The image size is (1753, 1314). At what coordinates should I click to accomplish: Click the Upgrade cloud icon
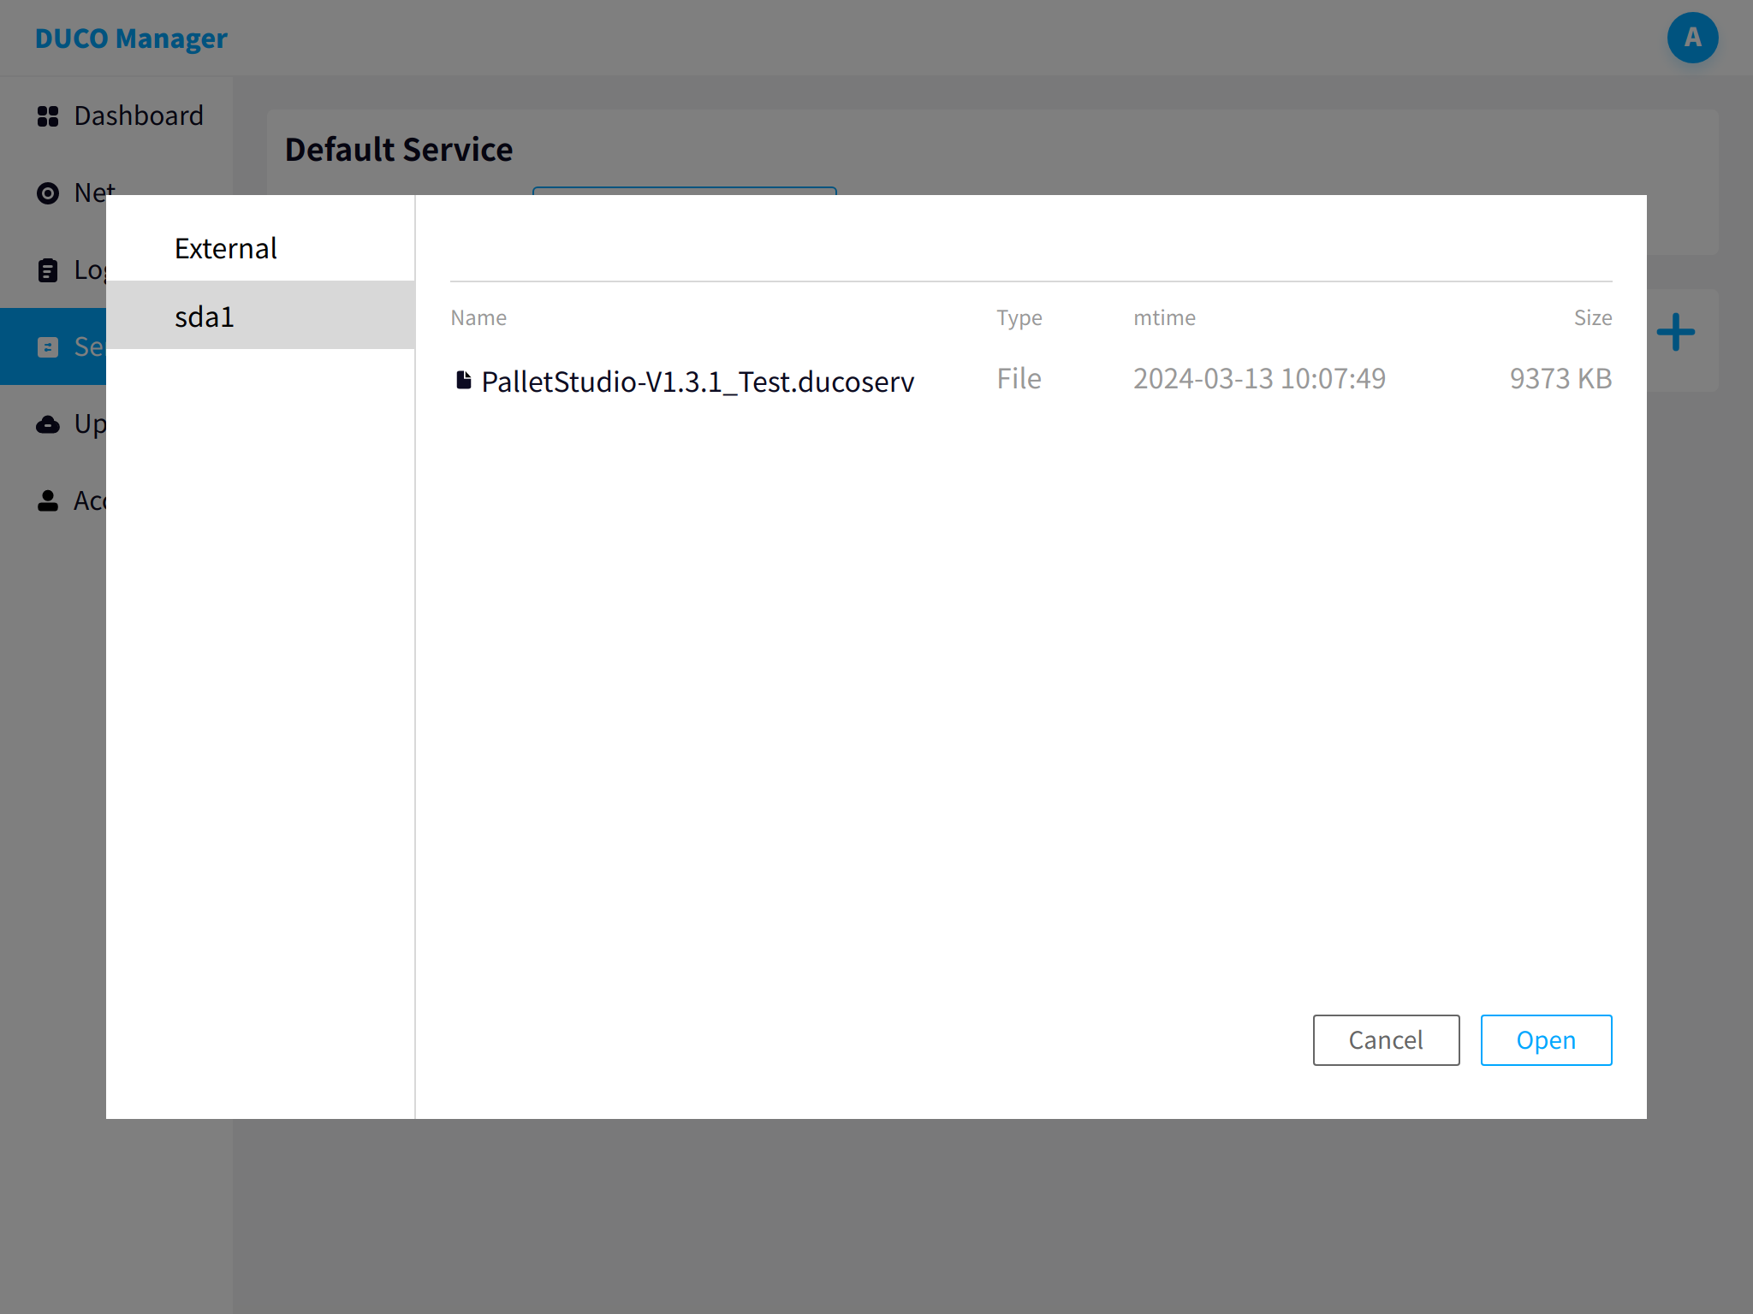pos(48,424)
